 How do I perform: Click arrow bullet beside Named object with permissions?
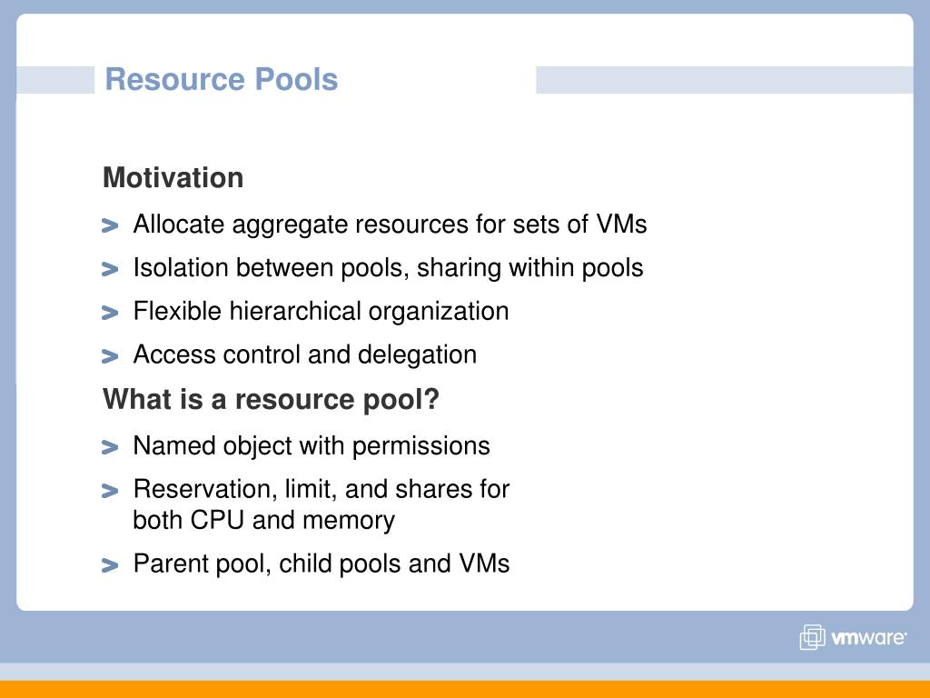(x=110, y=447)
